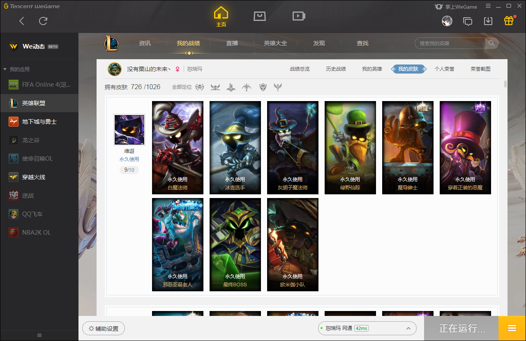Open the yellow bottom-right menu button
This screenshot has width=526, height=341.
[x=512, y=328]
